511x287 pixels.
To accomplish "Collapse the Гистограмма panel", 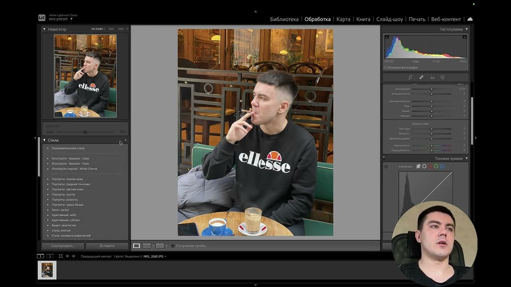I will click(x=466, y=29).
